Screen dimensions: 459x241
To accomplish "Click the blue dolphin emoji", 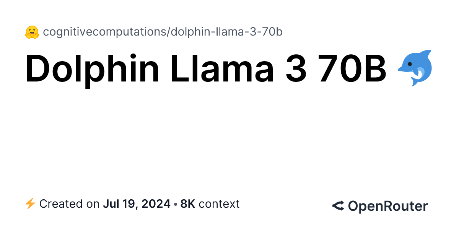I will pyautogui.click(x=415, y=68).
